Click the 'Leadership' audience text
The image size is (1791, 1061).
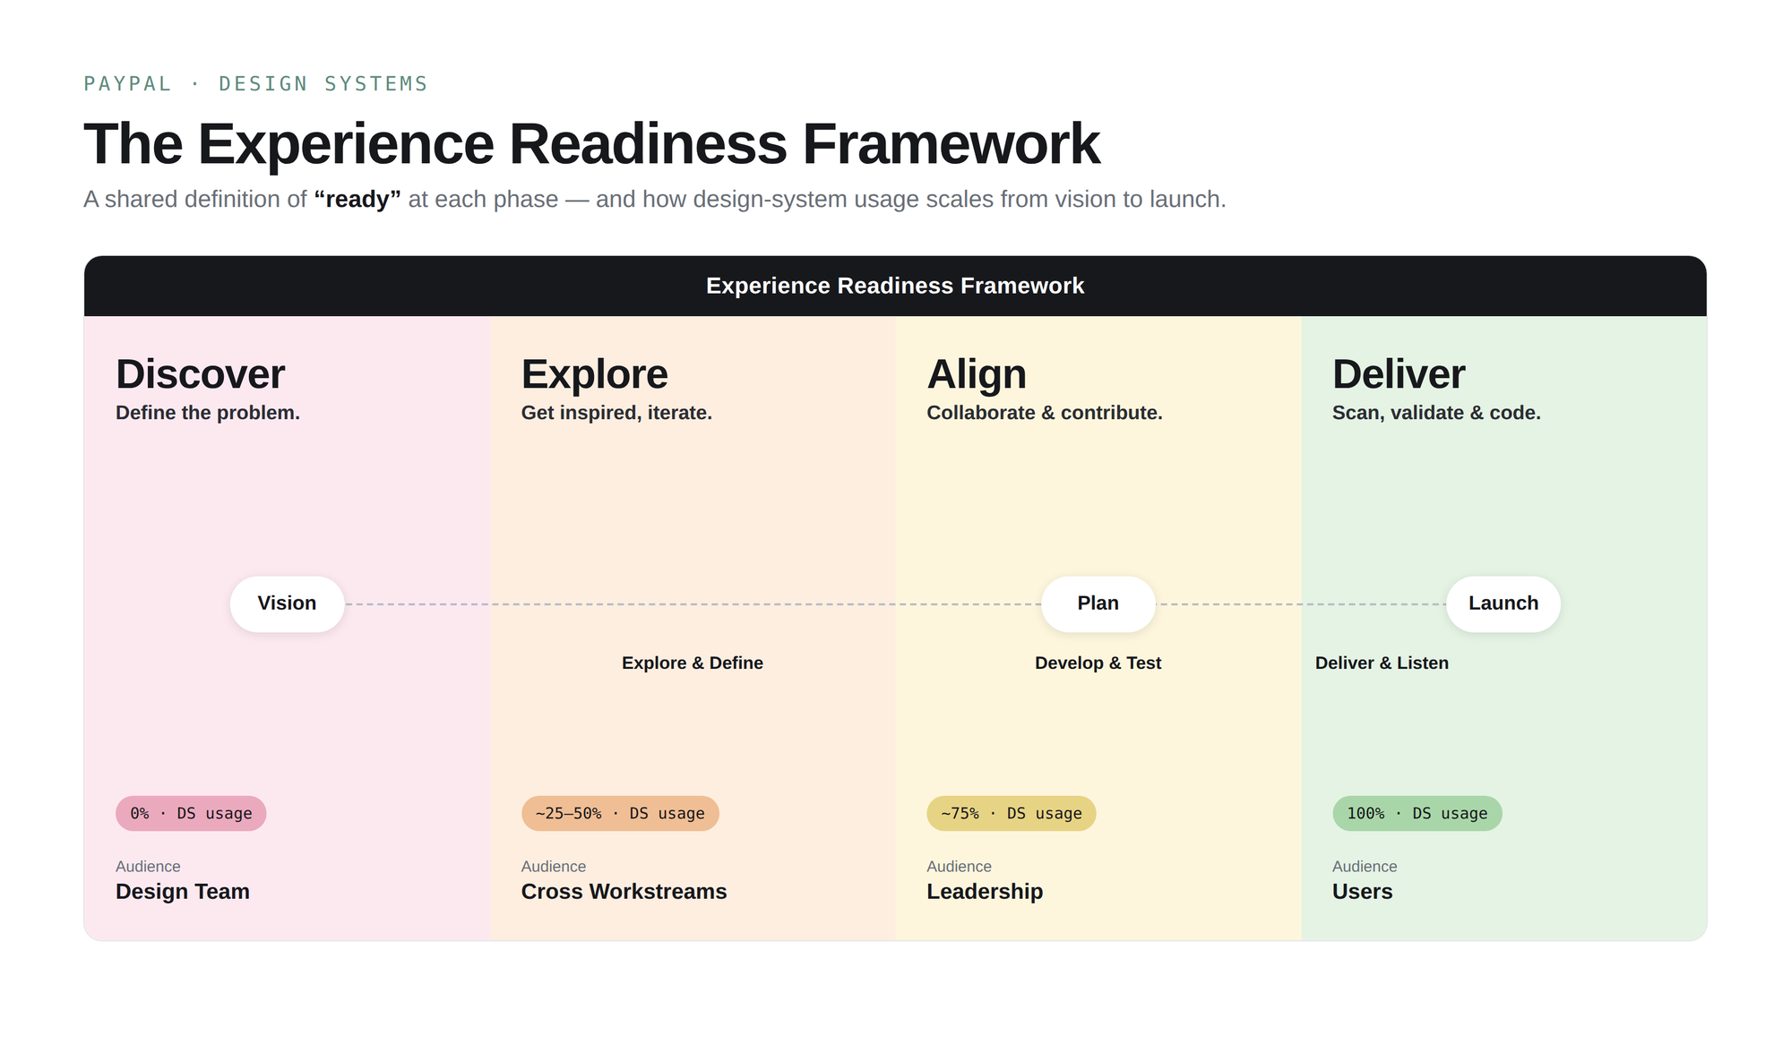tap(985, 892)
